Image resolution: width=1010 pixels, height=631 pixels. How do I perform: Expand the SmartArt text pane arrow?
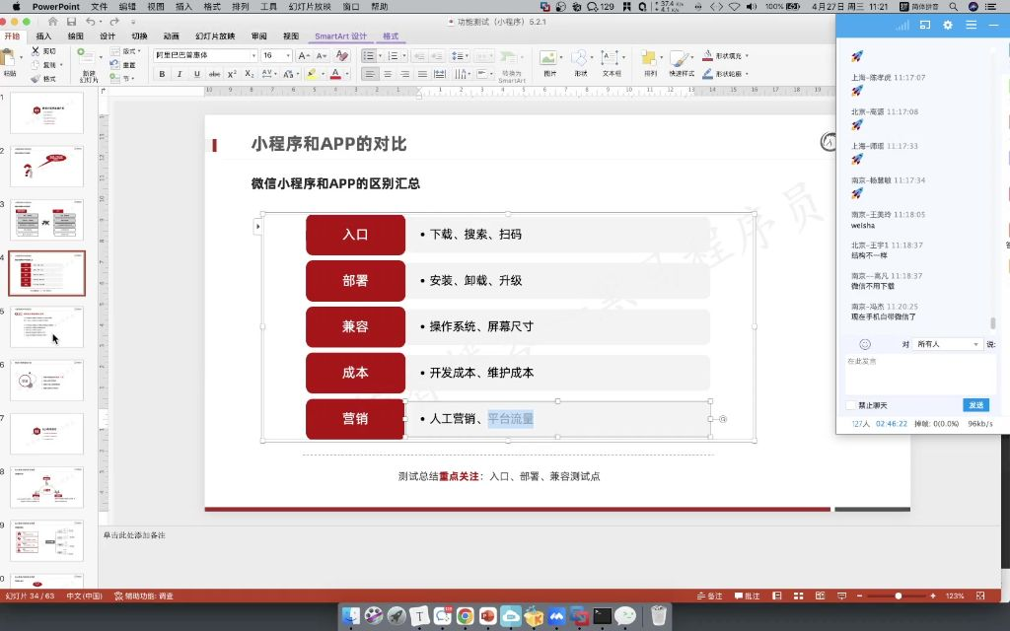[257, 226]
